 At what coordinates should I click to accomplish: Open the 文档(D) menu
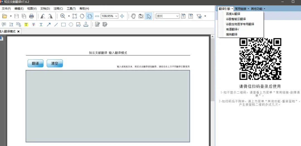pyautogui.click(x=45, y=8)
